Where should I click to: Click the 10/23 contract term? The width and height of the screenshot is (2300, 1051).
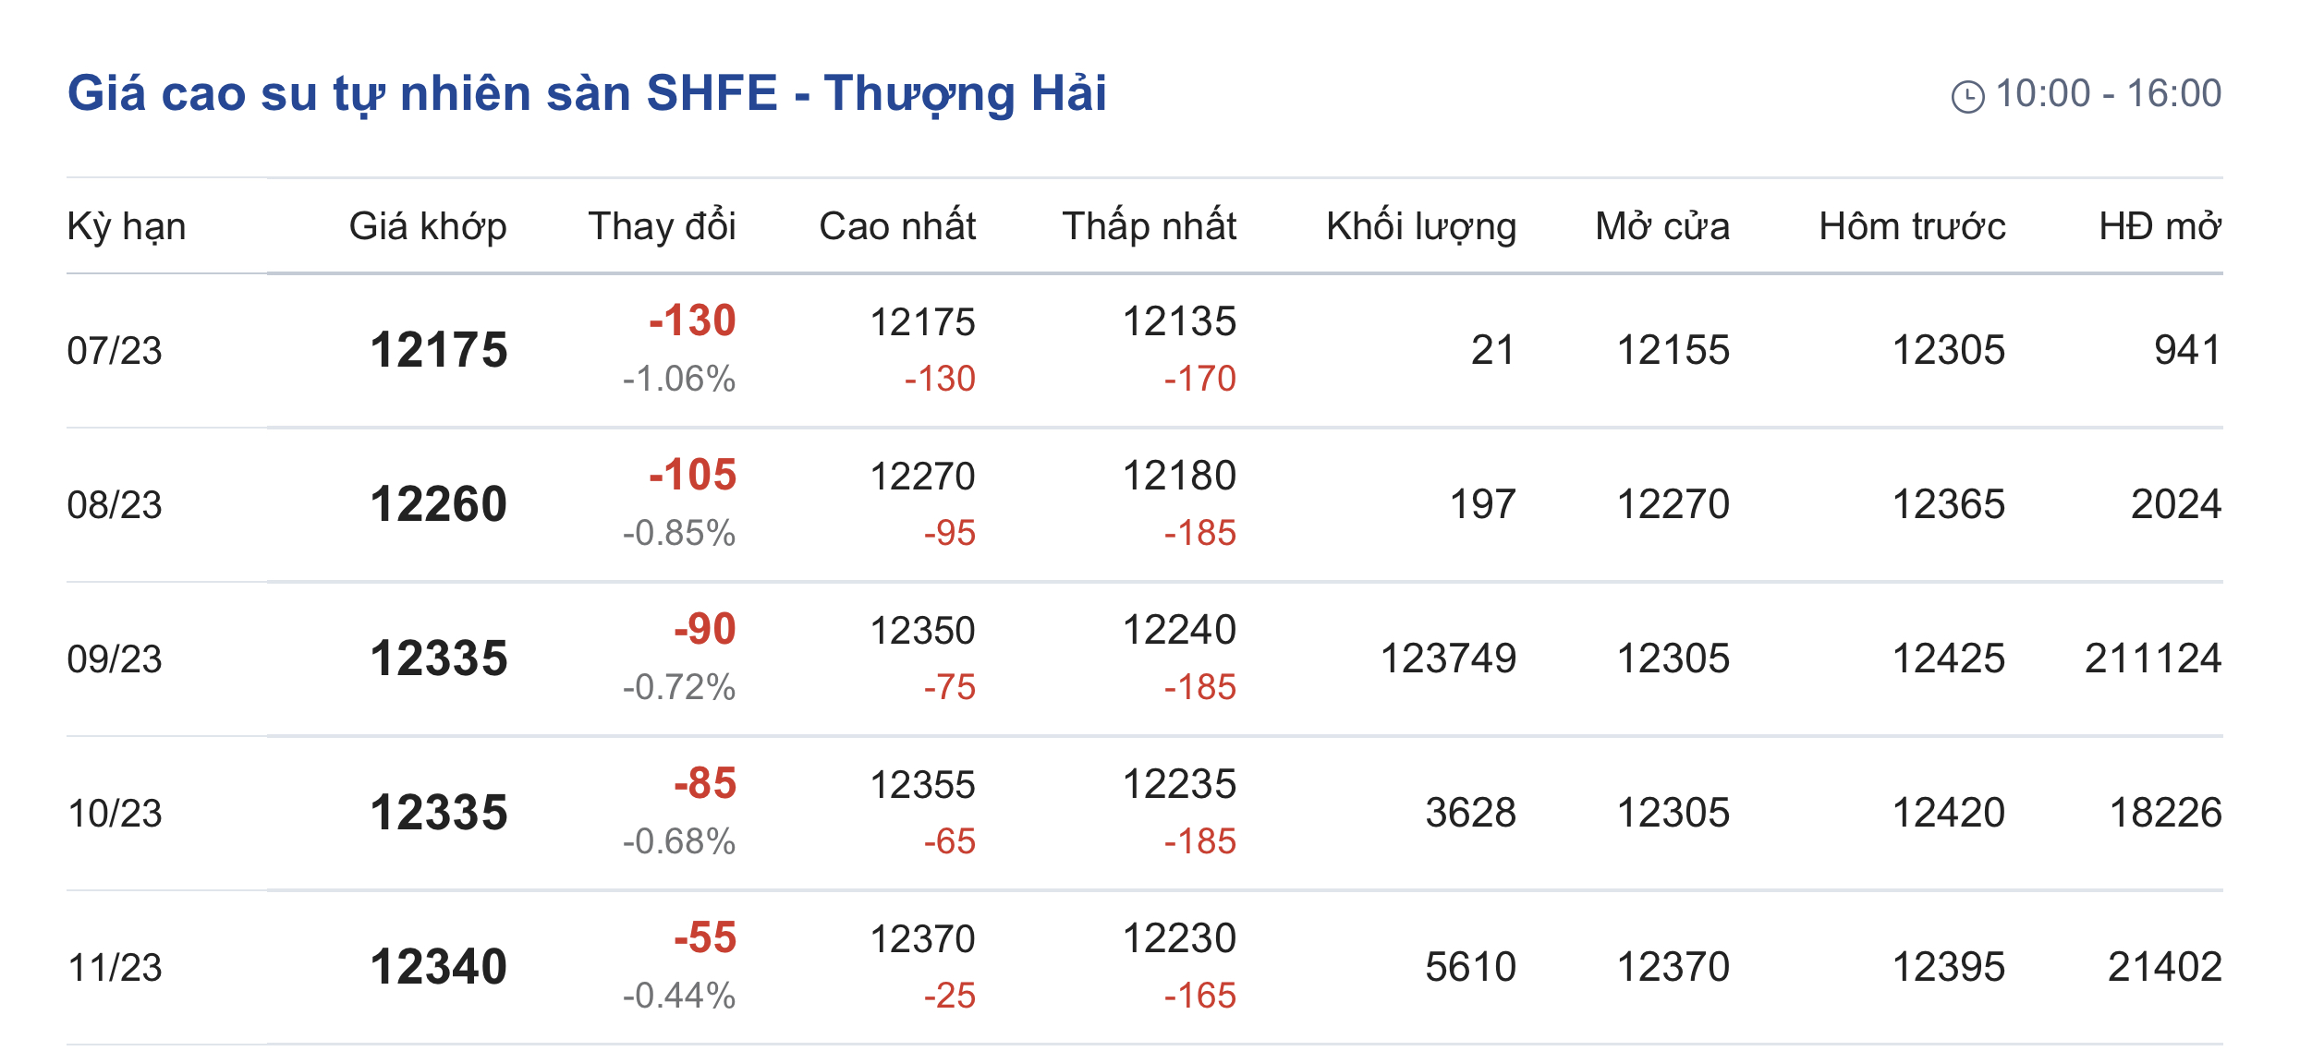tap(115, 814)
